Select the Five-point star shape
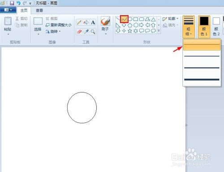Screen dimensions: 224x172 point(130,31)
